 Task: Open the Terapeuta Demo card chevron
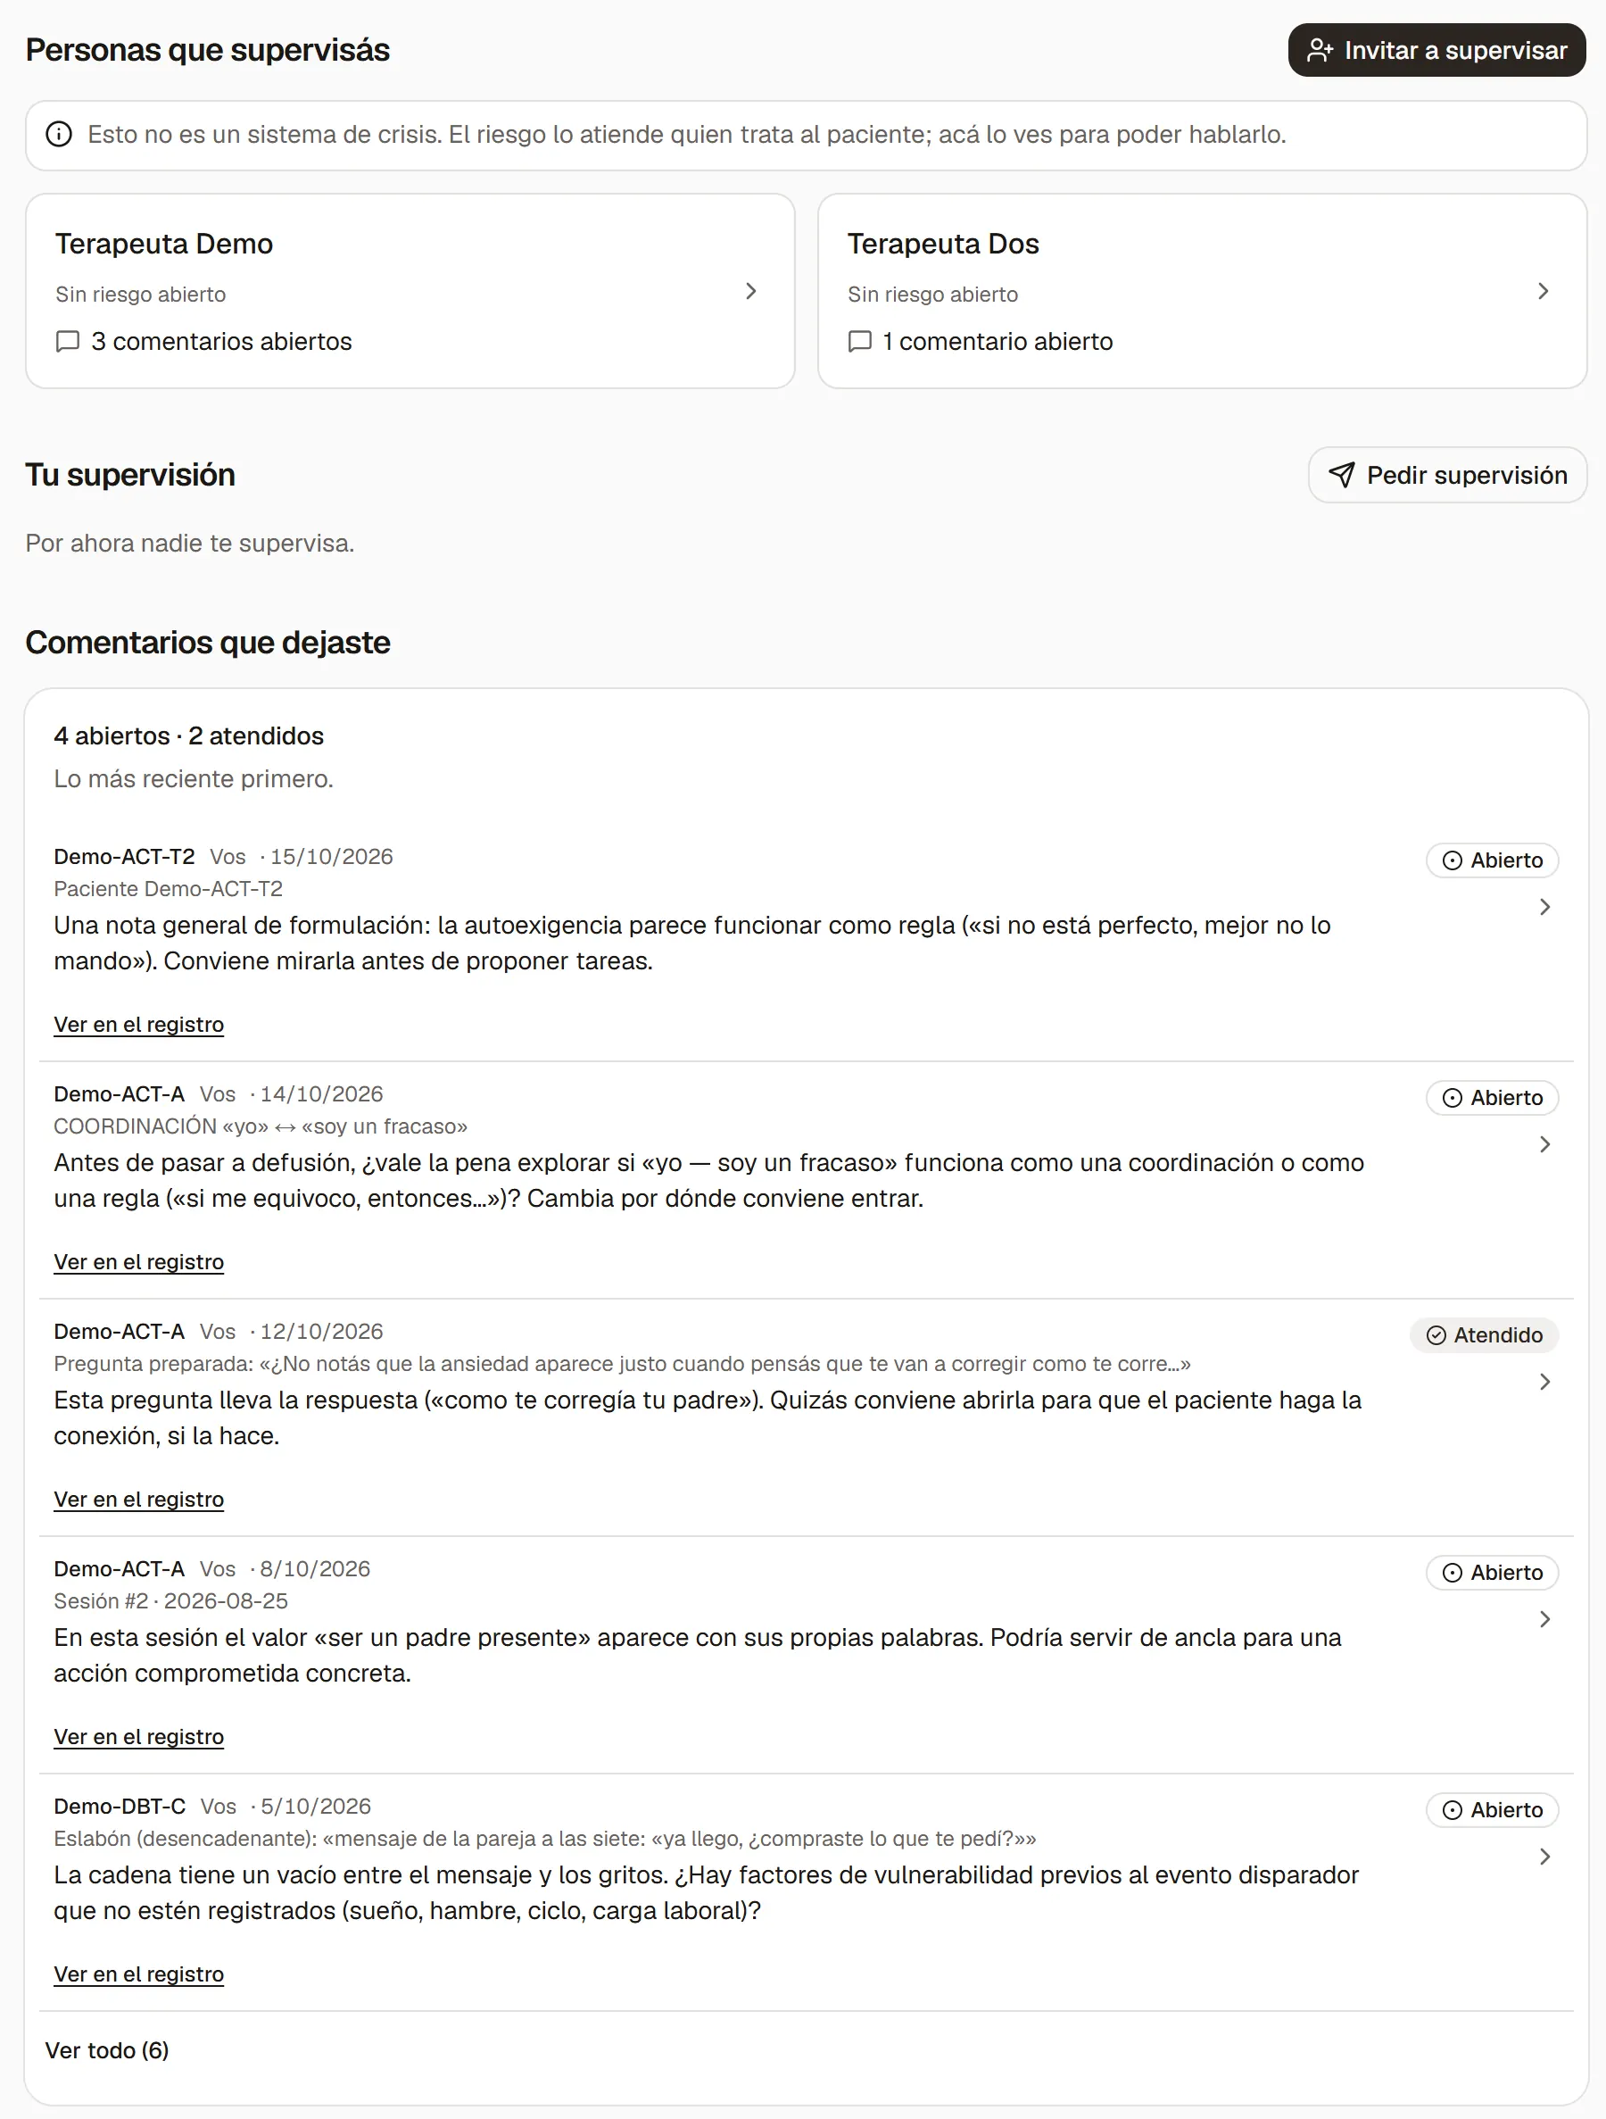751,291
